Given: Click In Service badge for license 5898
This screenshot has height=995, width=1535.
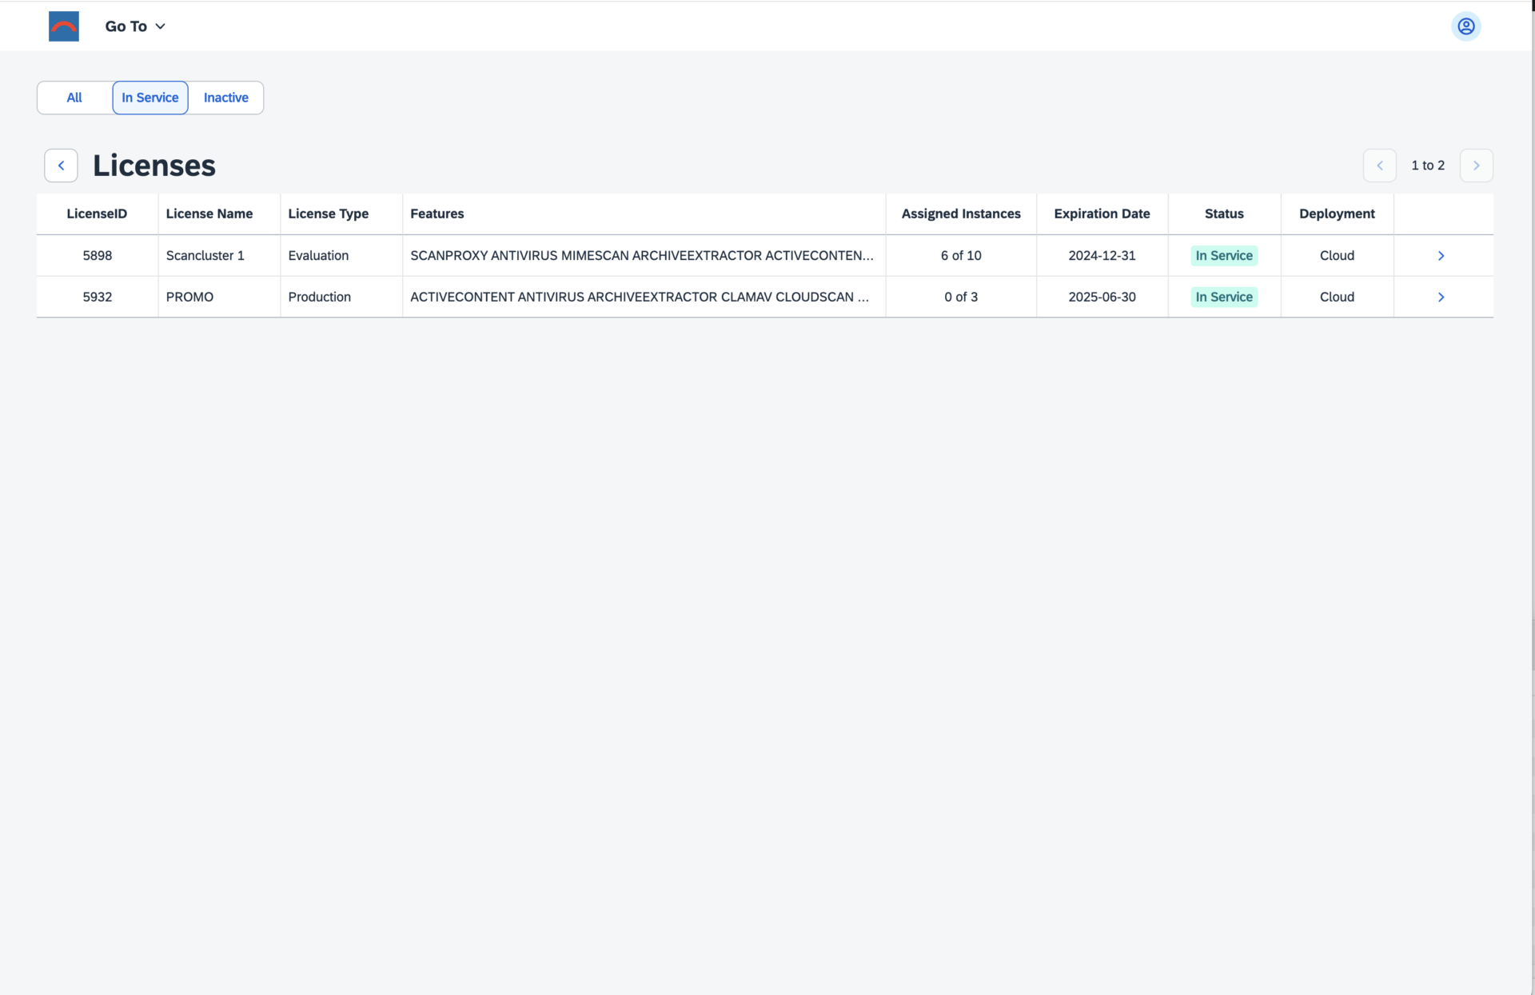Looking at the screenshot, I should pyautogui.click(x=1223, y=256).
